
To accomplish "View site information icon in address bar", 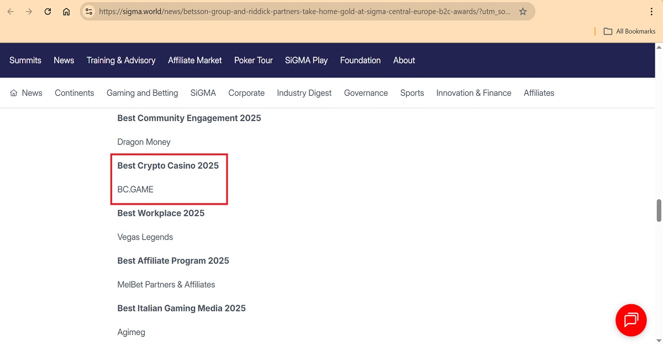I will tap(89, 12).
